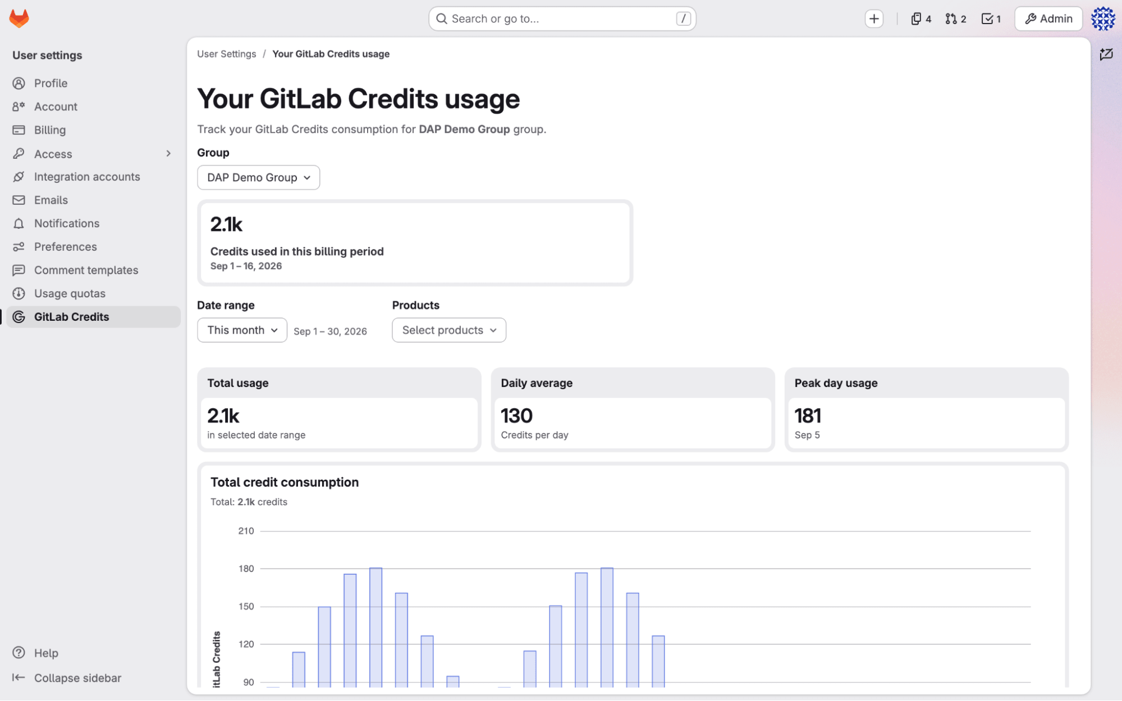Open the This month date range dropdown

[x=242, y=330]
